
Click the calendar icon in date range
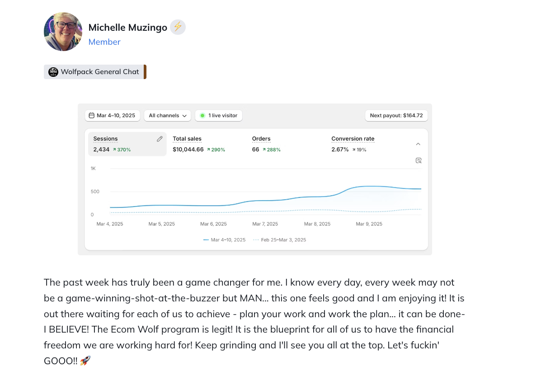click(x=92, y=116)
